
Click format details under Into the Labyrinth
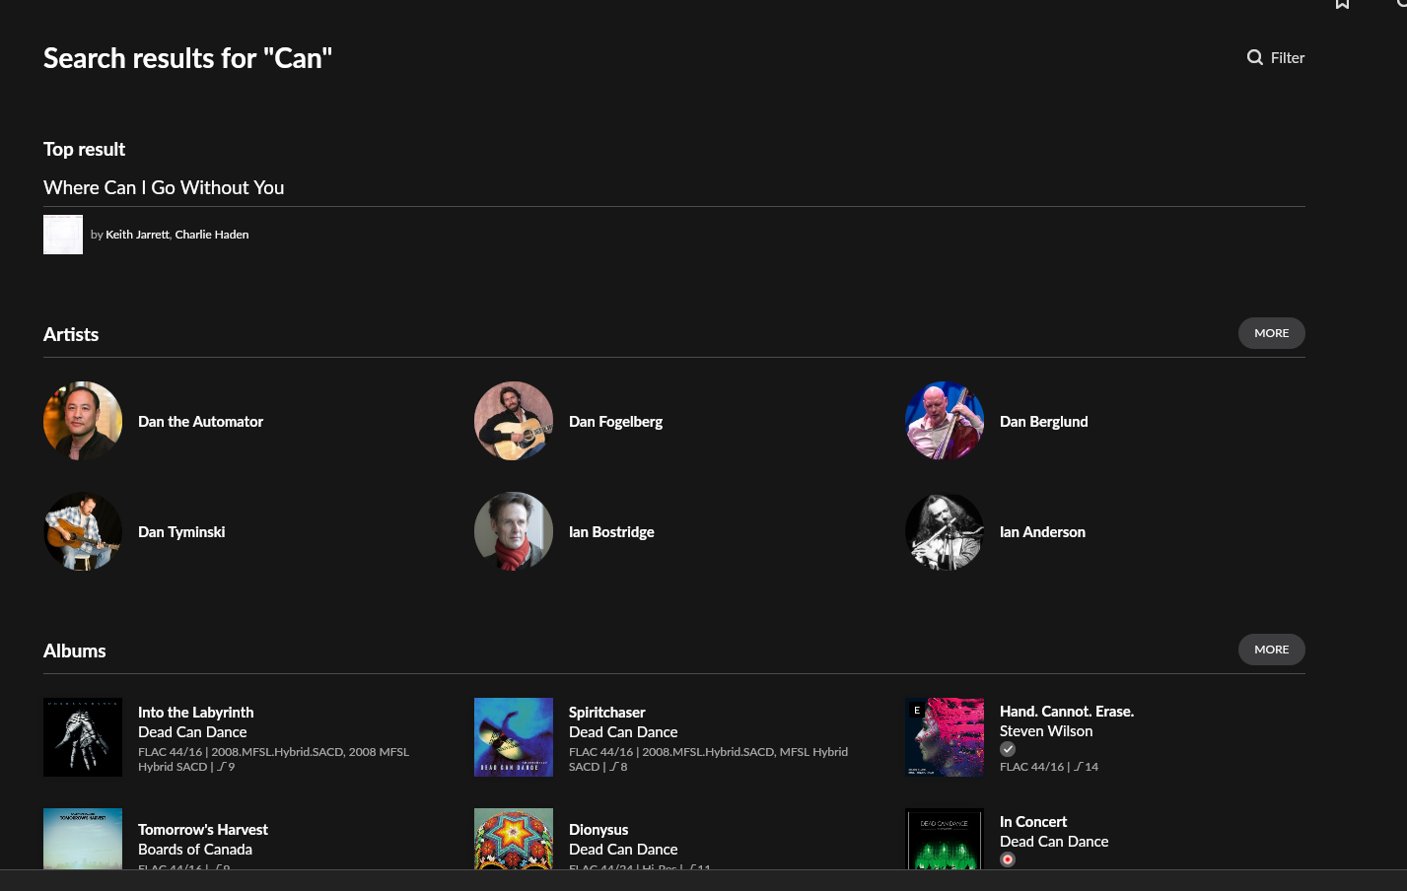click(x=273, y=759)
